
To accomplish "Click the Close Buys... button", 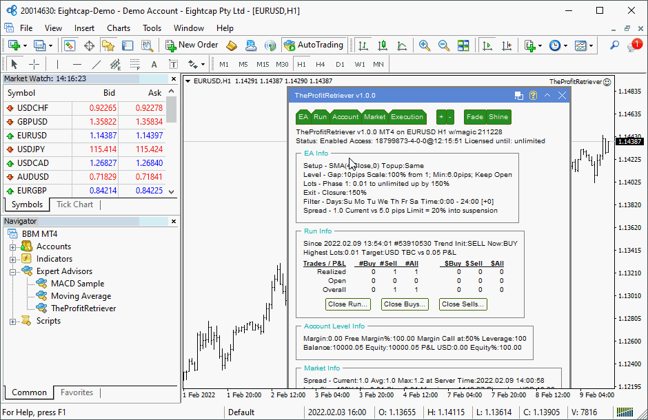I will point(405,304).
